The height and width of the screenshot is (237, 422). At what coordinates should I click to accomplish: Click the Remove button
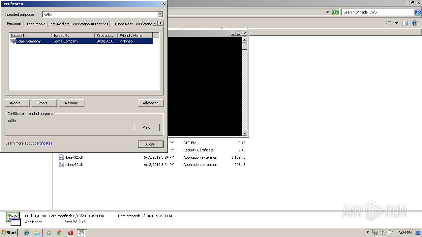coord(72,103)
